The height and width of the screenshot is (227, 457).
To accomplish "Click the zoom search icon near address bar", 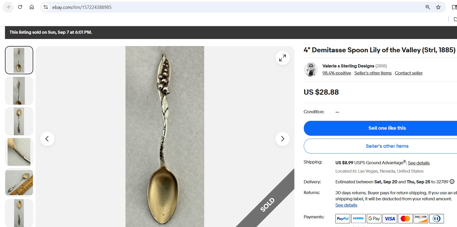I will 428,7.
